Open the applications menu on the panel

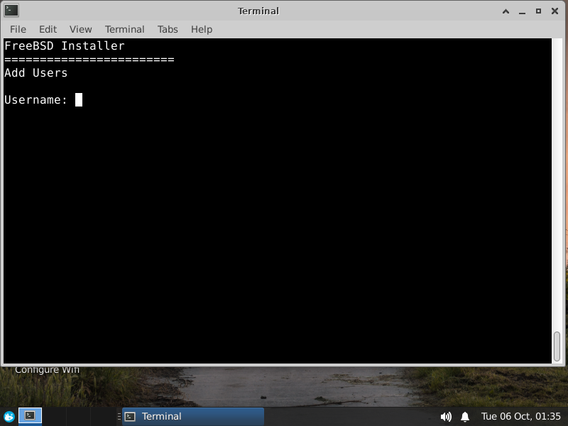pos(9,417)
